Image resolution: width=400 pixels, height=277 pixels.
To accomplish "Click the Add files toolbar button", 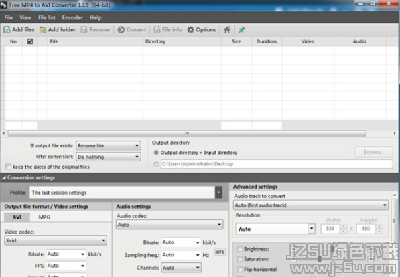I will [19, 30].
